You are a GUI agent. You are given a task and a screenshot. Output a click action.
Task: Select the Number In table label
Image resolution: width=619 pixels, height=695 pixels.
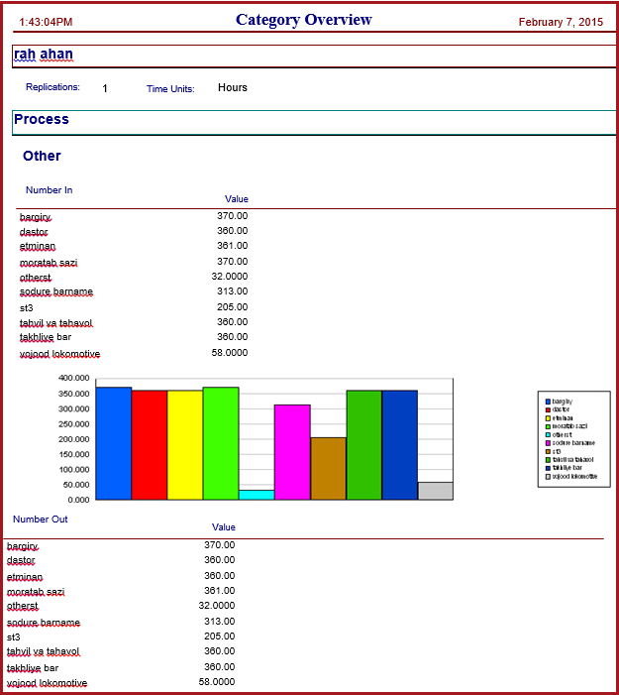click(x=49, y=190)
